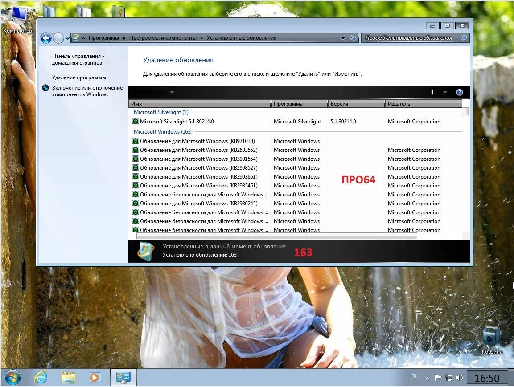Screen dimensions: 514x387
Task: Open the recent pages dropdown next to navigation arrows
Action: pyautogui.click(x=67, y=38)
